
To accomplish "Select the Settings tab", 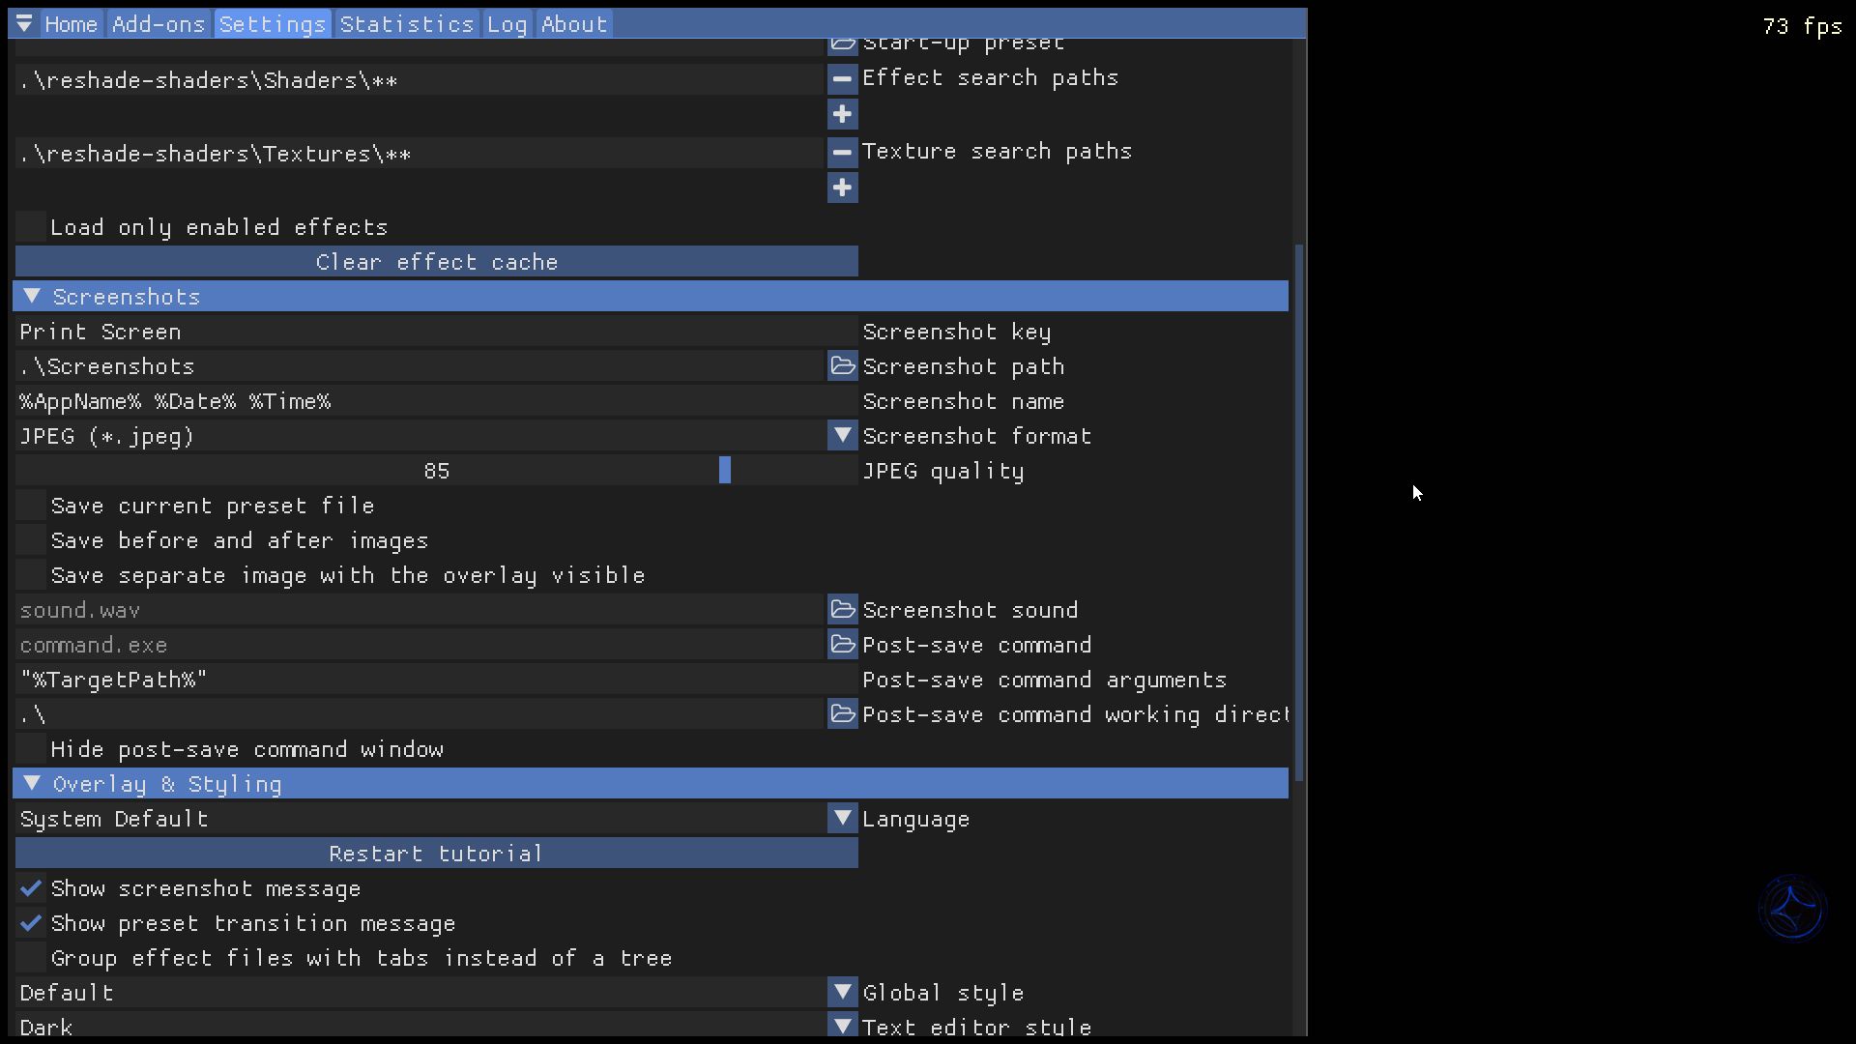I will tap(273, 24).
